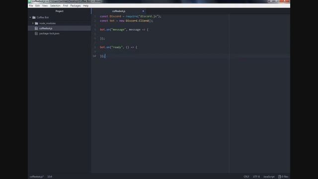Click the coffeebot.js file icon in tree
This screenshot has width=318, height=179.
pyautogui.click(x=36, y=28)
